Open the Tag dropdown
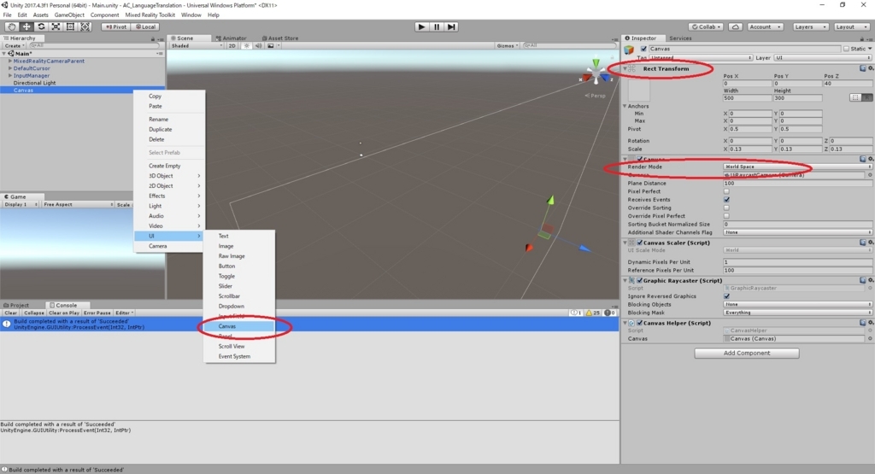The height and width of the screenshot is (474, 875). (701, 57)
